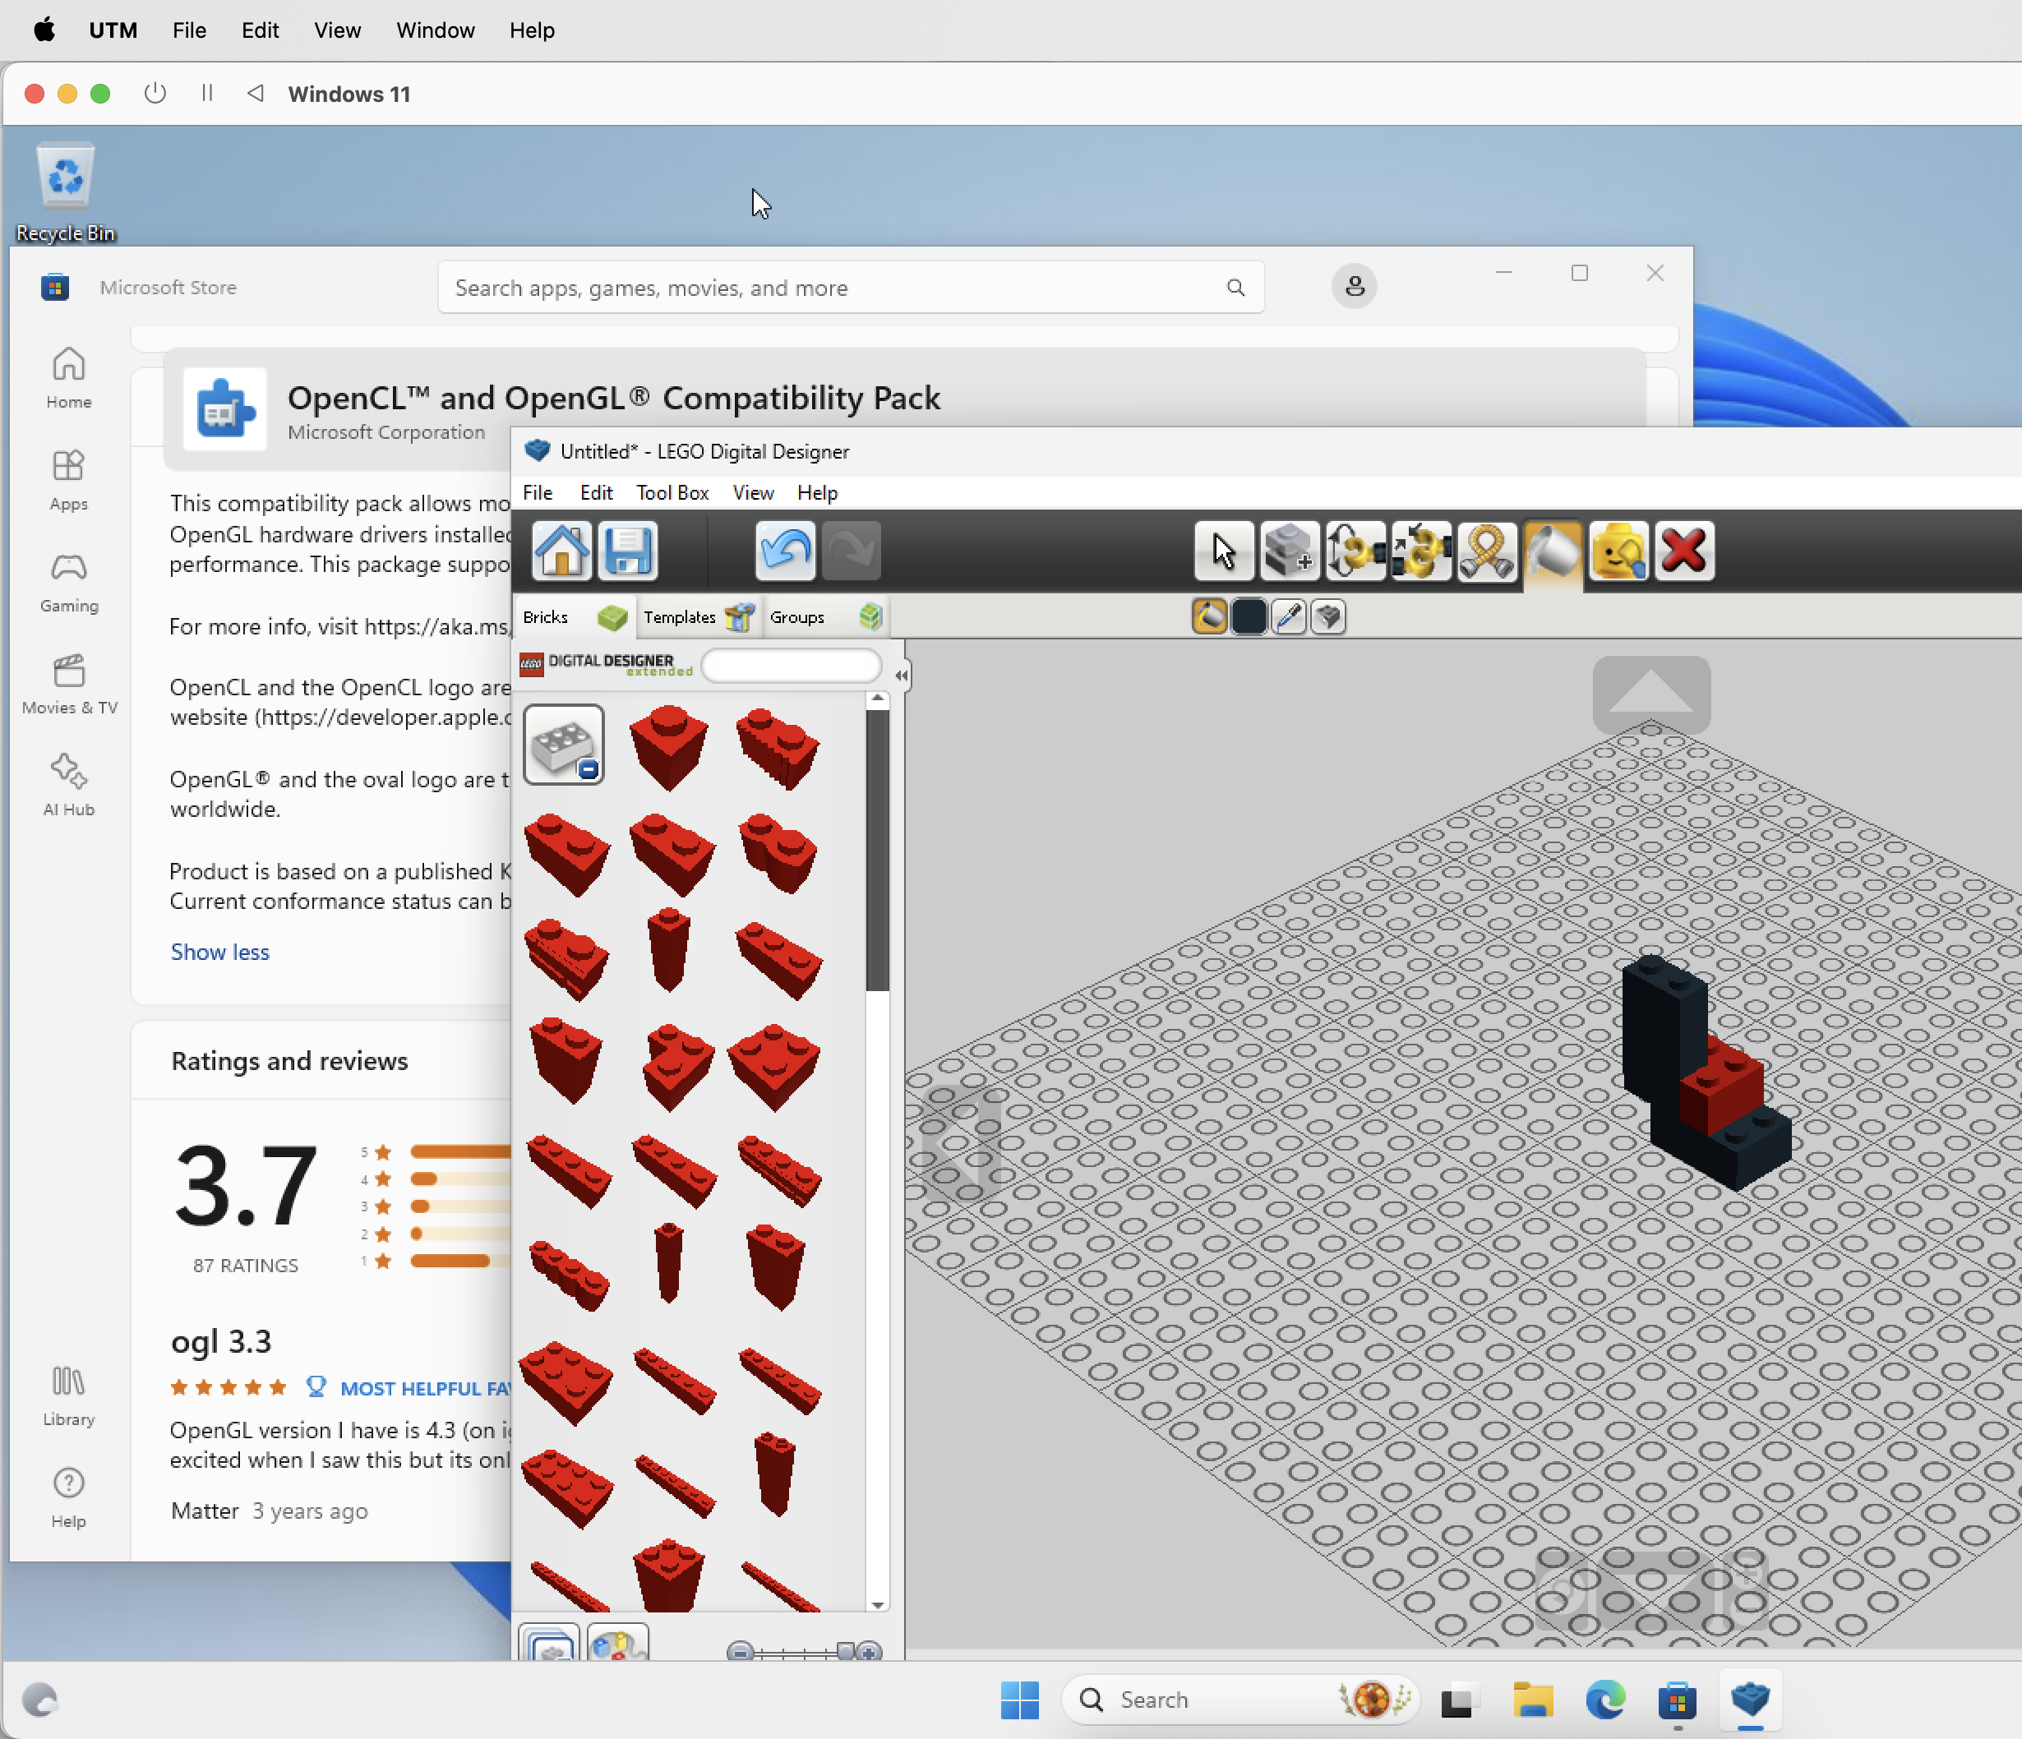Select the red X Delete tool
2022x1739 pixels.
point(1683,551)
